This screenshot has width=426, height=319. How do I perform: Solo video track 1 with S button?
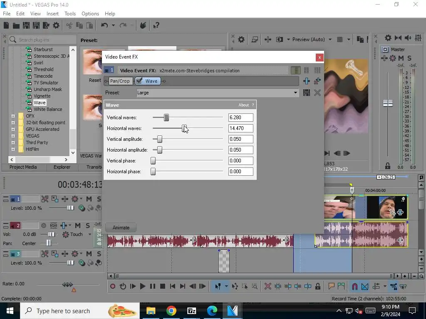point(99,199)
